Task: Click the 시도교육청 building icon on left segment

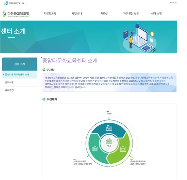Action: 95,148
